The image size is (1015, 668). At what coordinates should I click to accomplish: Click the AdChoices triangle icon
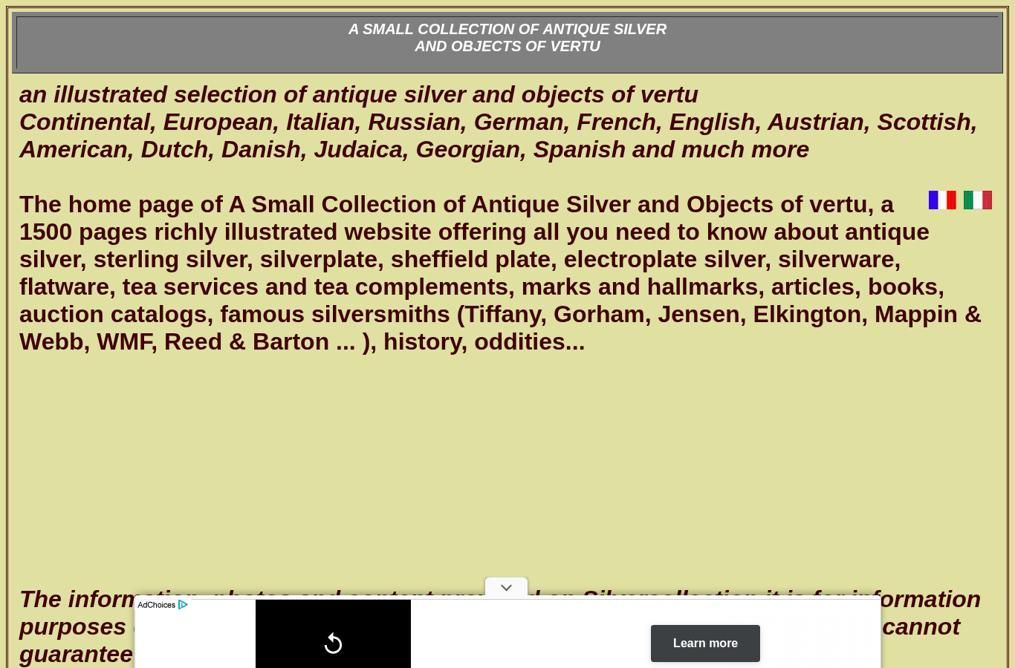[183, 605]
